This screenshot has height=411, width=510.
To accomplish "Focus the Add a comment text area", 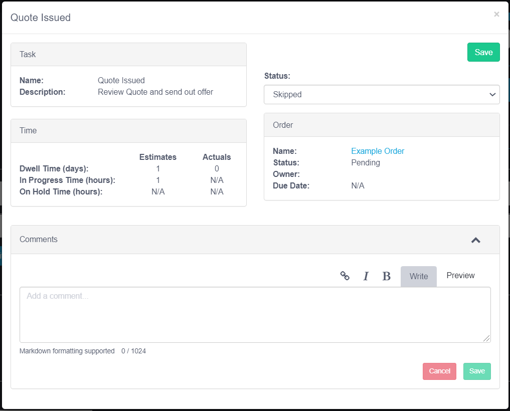I will click(x=255, y=315).
